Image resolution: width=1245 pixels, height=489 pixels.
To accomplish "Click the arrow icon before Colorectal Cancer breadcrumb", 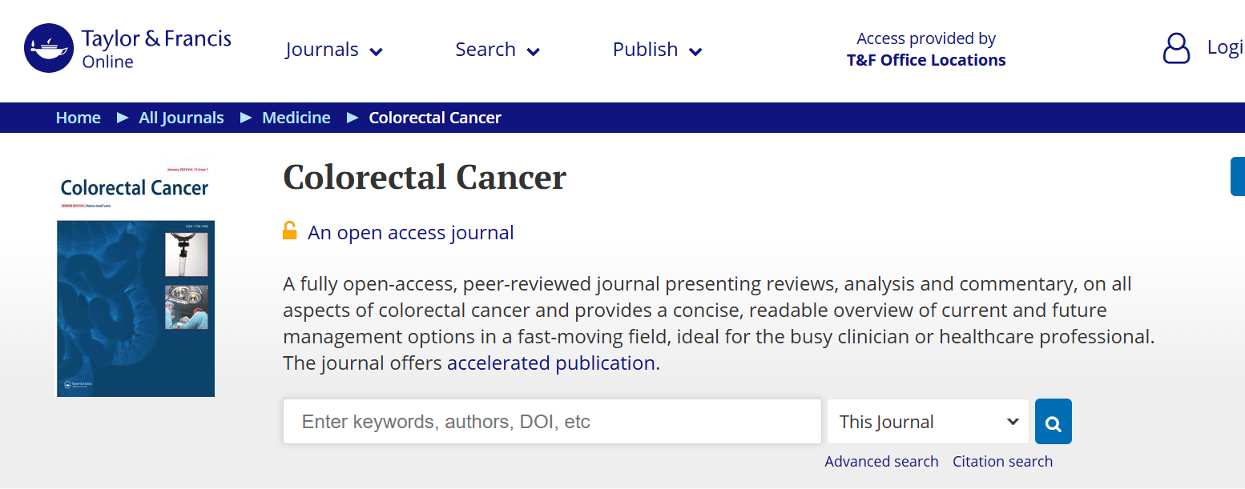I will pyautogui.click(x=353, y=118).
